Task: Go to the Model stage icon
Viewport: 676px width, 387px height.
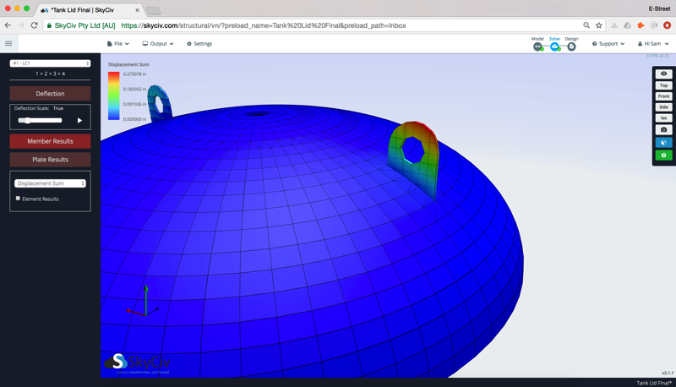Action: pyautogui.click(x=537, y=46)
